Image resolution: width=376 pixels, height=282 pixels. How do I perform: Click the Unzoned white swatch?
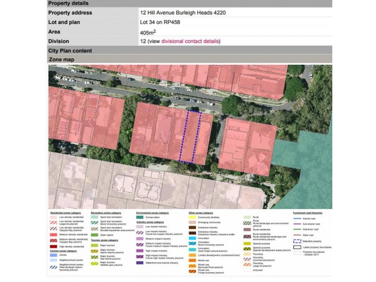click(x=247, y=270)
